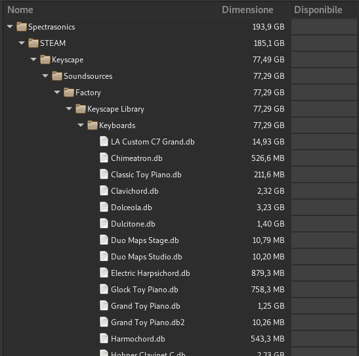Select the Factory folder name
The image size is (359, 356).
tap(88, 93)
